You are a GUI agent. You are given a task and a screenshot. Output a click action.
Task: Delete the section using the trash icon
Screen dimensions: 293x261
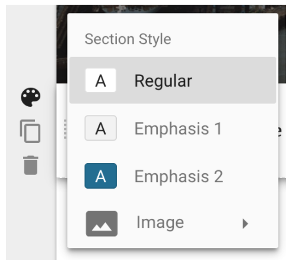(31, 165)
